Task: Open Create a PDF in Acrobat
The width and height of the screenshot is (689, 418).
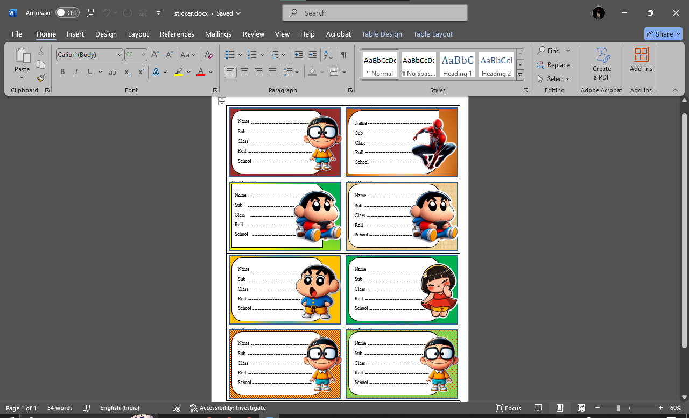Action: click(602, 63)
